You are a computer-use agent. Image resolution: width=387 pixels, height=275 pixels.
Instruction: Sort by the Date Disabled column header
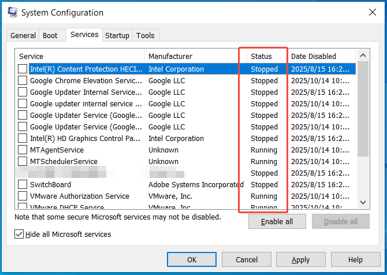[322, 56]
